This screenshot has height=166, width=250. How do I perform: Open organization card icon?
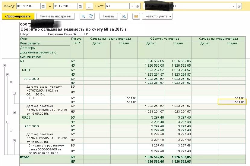coord(239,6)
